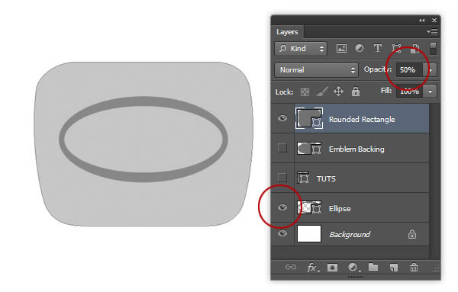Click the Fill percentage field
Screen dimensions: 458x292
pyautogui.click(x=409, y=91)
